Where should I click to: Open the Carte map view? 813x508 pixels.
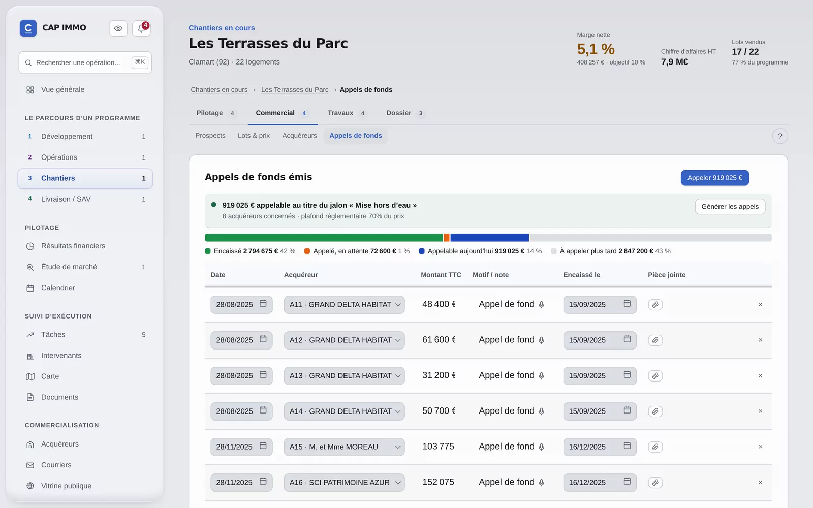click(x=85, y=376)
